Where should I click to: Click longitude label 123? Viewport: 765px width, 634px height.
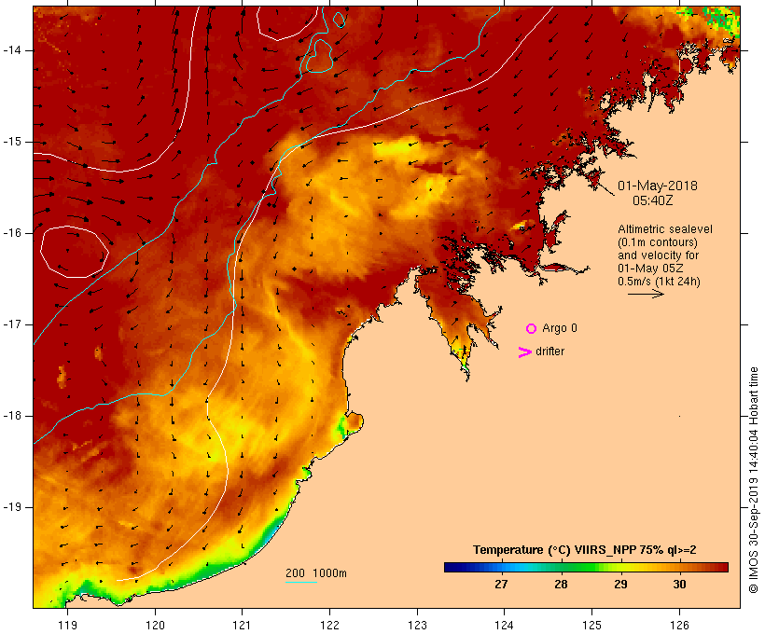pyautogui.click(x=417, y=625)
